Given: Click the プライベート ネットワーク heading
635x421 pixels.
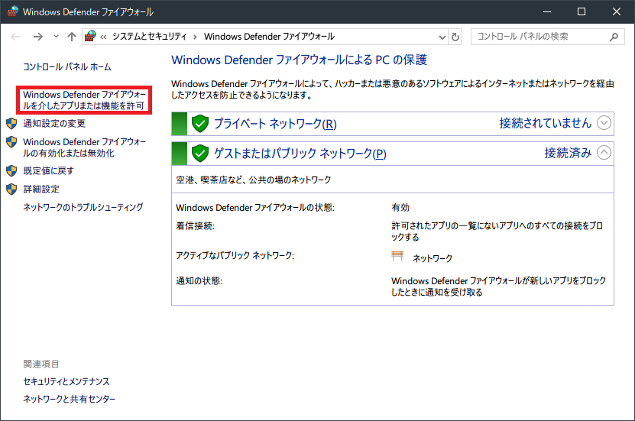Looking at the screenshot, I should click(275, 124).
